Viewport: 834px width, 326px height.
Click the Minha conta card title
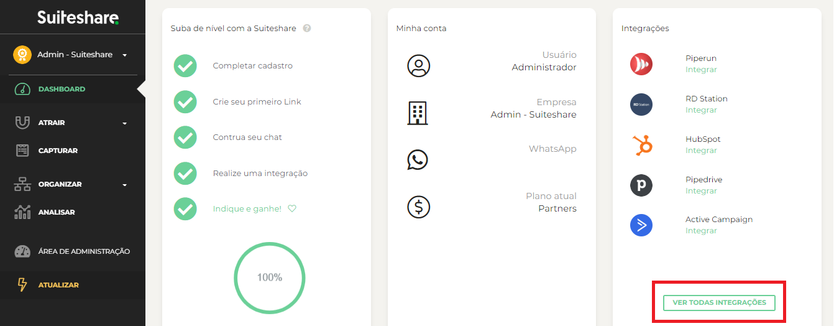tap(421, 29)
